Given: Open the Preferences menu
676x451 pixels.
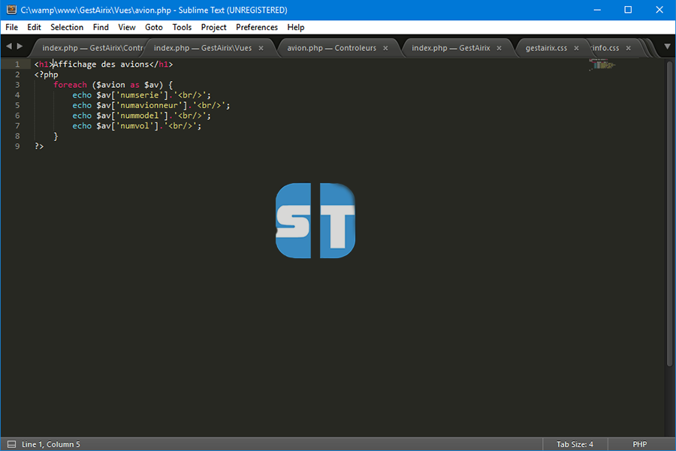Looking at the screenshot, I should click(256, 27).
